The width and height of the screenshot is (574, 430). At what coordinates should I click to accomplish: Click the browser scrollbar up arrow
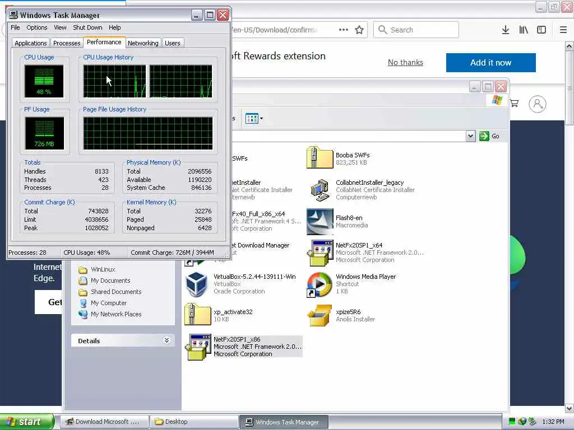570,46
